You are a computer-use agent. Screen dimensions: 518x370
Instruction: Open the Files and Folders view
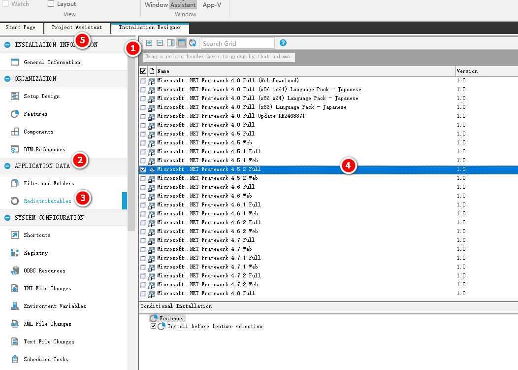[x=49, y=183]
